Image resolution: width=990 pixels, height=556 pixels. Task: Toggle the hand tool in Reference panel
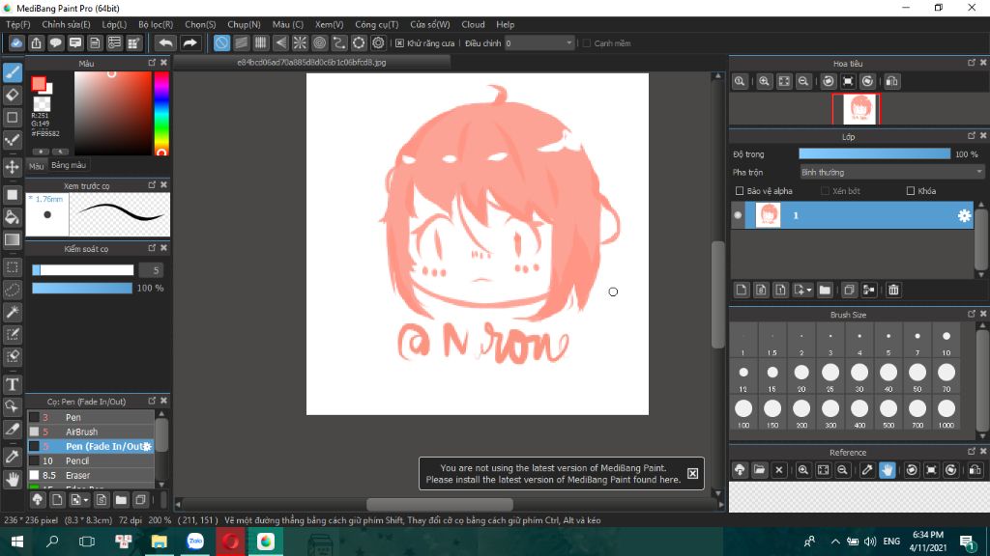888,470
